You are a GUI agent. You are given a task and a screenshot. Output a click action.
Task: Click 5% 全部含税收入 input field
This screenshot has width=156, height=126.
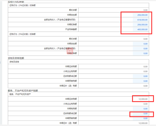coord(141,49)
